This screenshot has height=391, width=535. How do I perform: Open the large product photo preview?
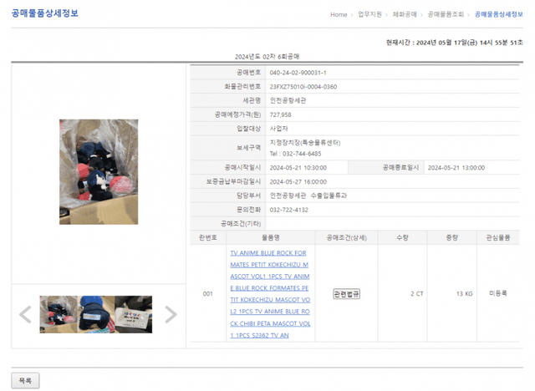pyautogui.click(x=98, y=171)
